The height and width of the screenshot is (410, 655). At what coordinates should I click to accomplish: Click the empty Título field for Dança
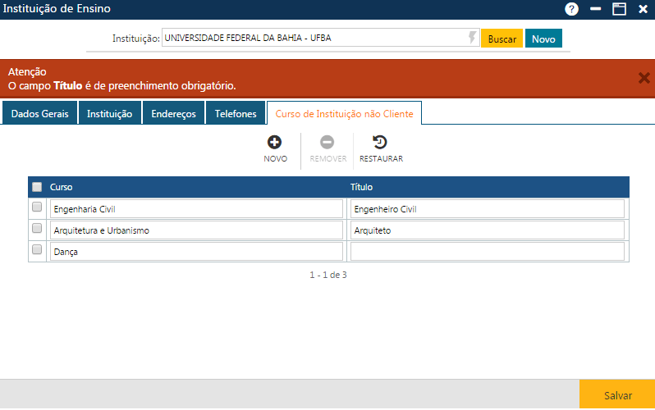pyautogui.click(x=487, y=252)
